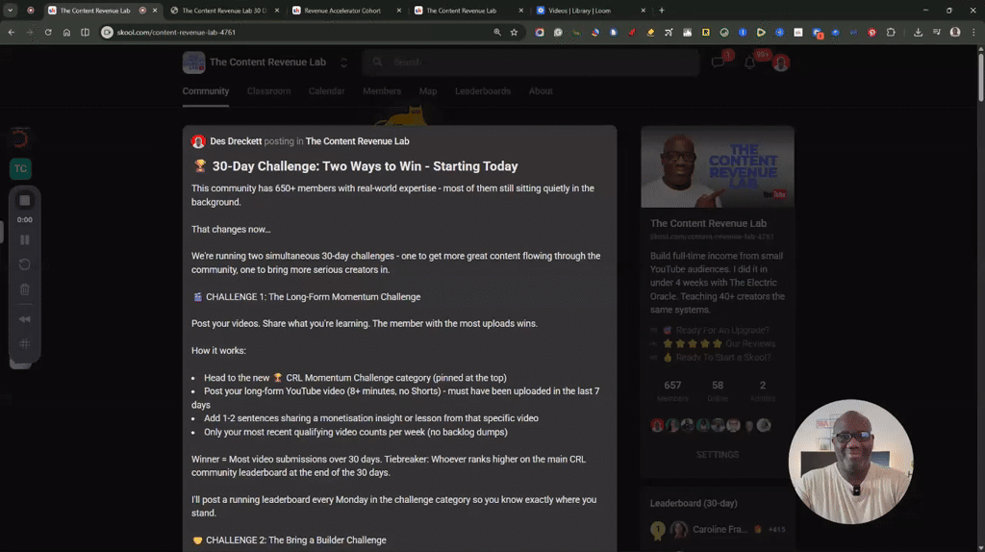Open the notifications bell

click(x=749, y=63)
